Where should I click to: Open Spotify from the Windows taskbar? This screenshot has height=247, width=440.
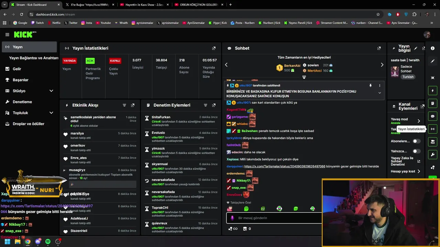pyautogui.click(x=48, y=242)
